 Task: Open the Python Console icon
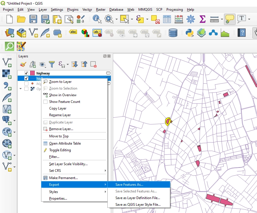point(190,33)
